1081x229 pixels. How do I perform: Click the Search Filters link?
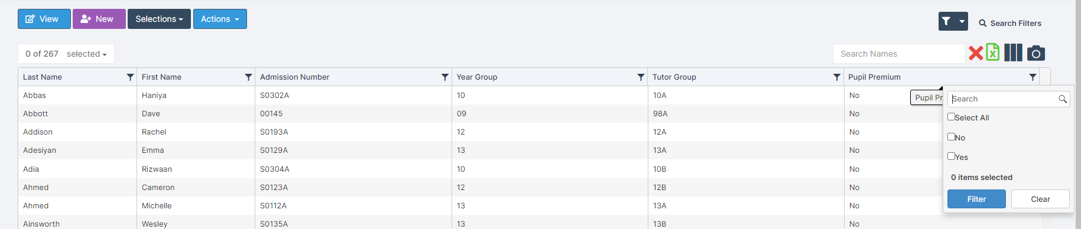pos(1010,23)
